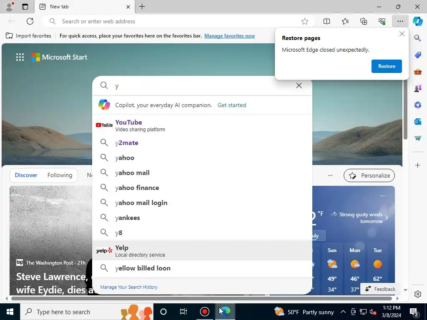Select the y8 suggestion
This screenshot has height=320, width=427.
tap(202, 232)
